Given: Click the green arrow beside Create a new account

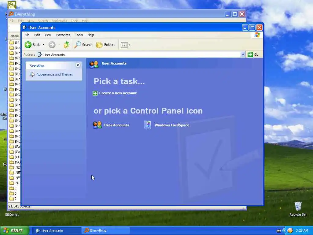Looking at the screenshot, I should point(95,93).
